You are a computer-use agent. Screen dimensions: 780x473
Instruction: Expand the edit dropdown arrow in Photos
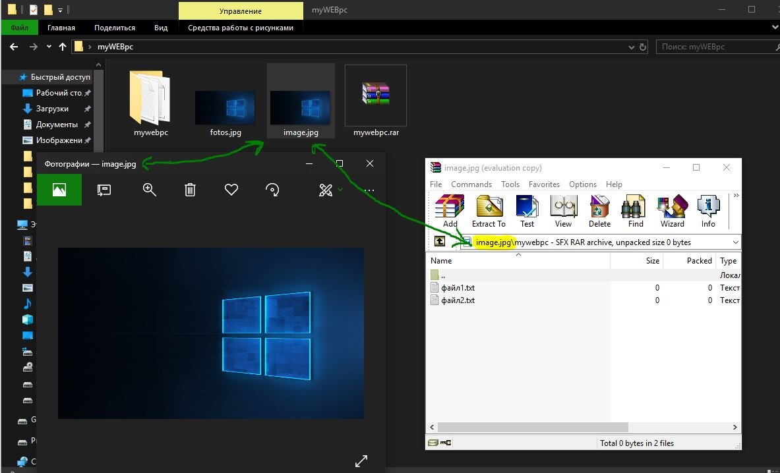pos(340,189)
